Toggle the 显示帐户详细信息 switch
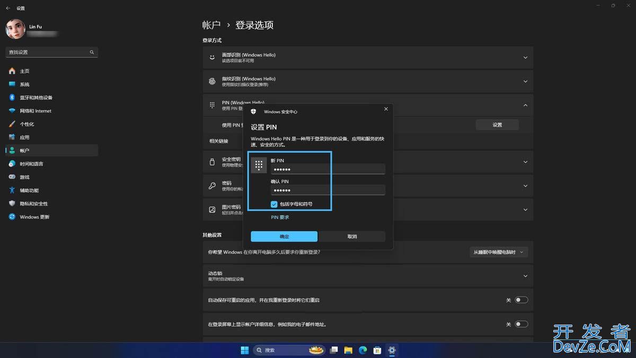Screen dimensions: 636x358 pos(522,324)
